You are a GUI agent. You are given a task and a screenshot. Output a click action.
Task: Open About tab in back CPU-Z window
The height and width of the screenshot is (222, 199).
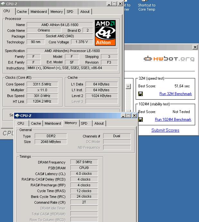[x=85, y=12]
